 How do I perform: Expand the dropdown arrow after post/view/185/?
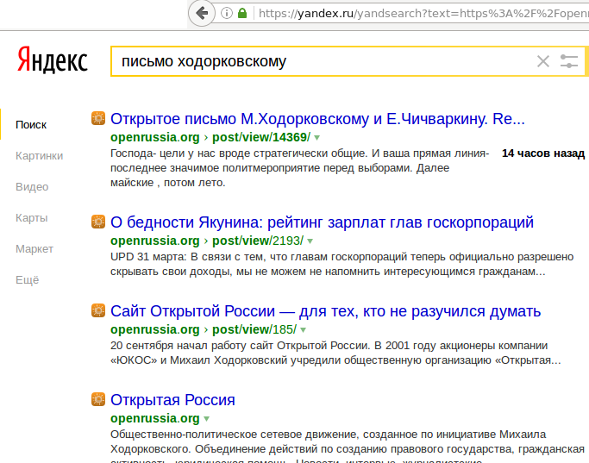(x=304, y=330)
